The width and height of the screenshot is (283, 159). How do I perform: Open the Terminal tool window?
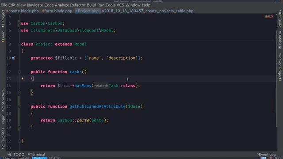pyautogui.click(x=37, y=155)
